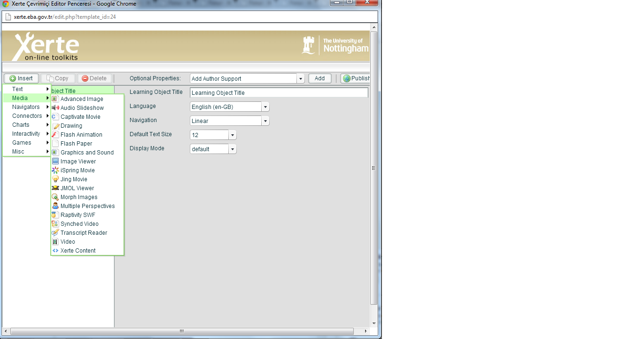Open the Navigation dropdown arrow
639x339 pixels.
[x=265, y=121]
